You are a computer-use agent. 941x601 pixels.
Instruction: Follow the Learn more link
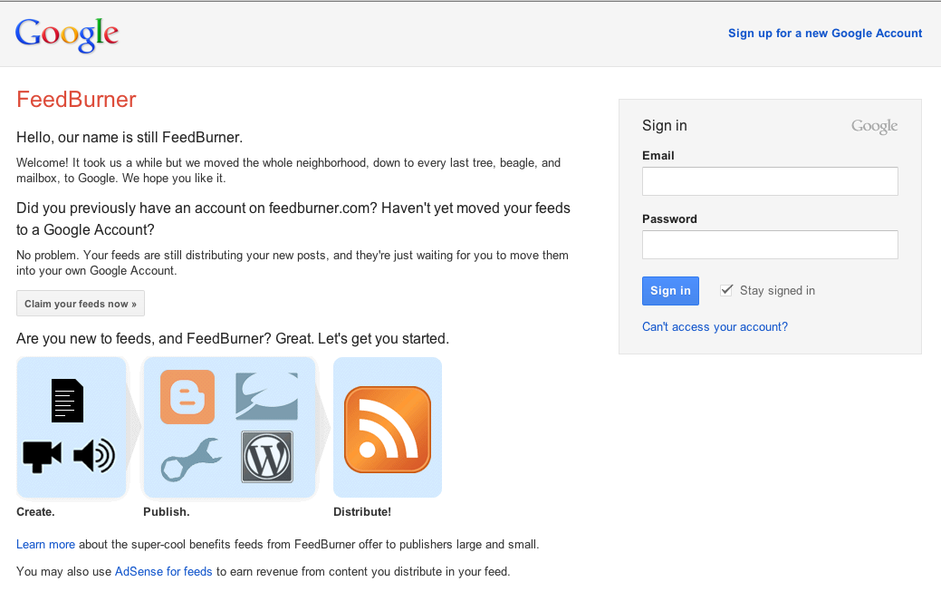point(45,545)
